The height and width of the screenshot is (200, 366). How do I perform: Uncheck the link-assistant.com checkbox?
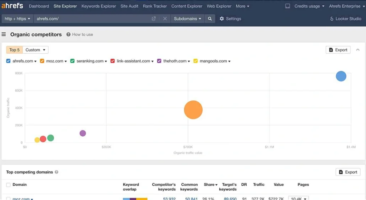113,61
